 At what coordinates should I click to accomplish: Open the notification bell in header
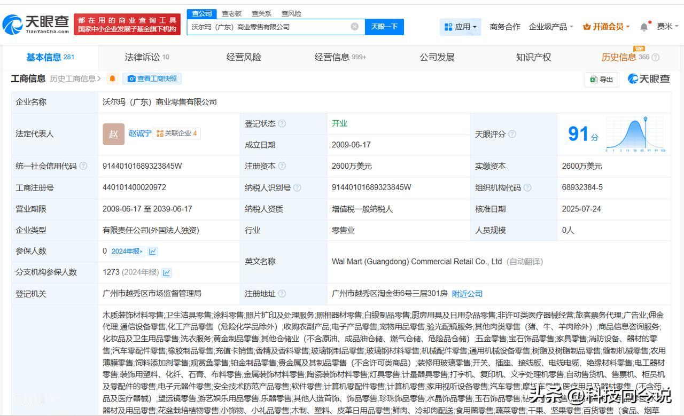644,27
